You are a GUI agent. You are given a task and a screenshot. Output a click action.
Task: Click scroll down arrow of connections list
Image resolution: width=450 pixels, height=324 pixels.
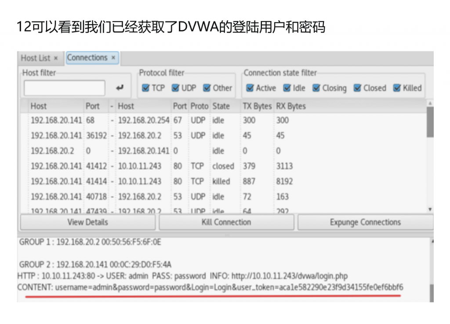pos(430,209)
